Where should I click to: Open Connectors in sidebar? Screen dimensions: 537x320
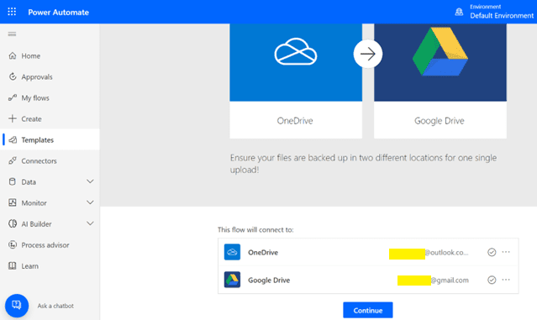[50, 161]
